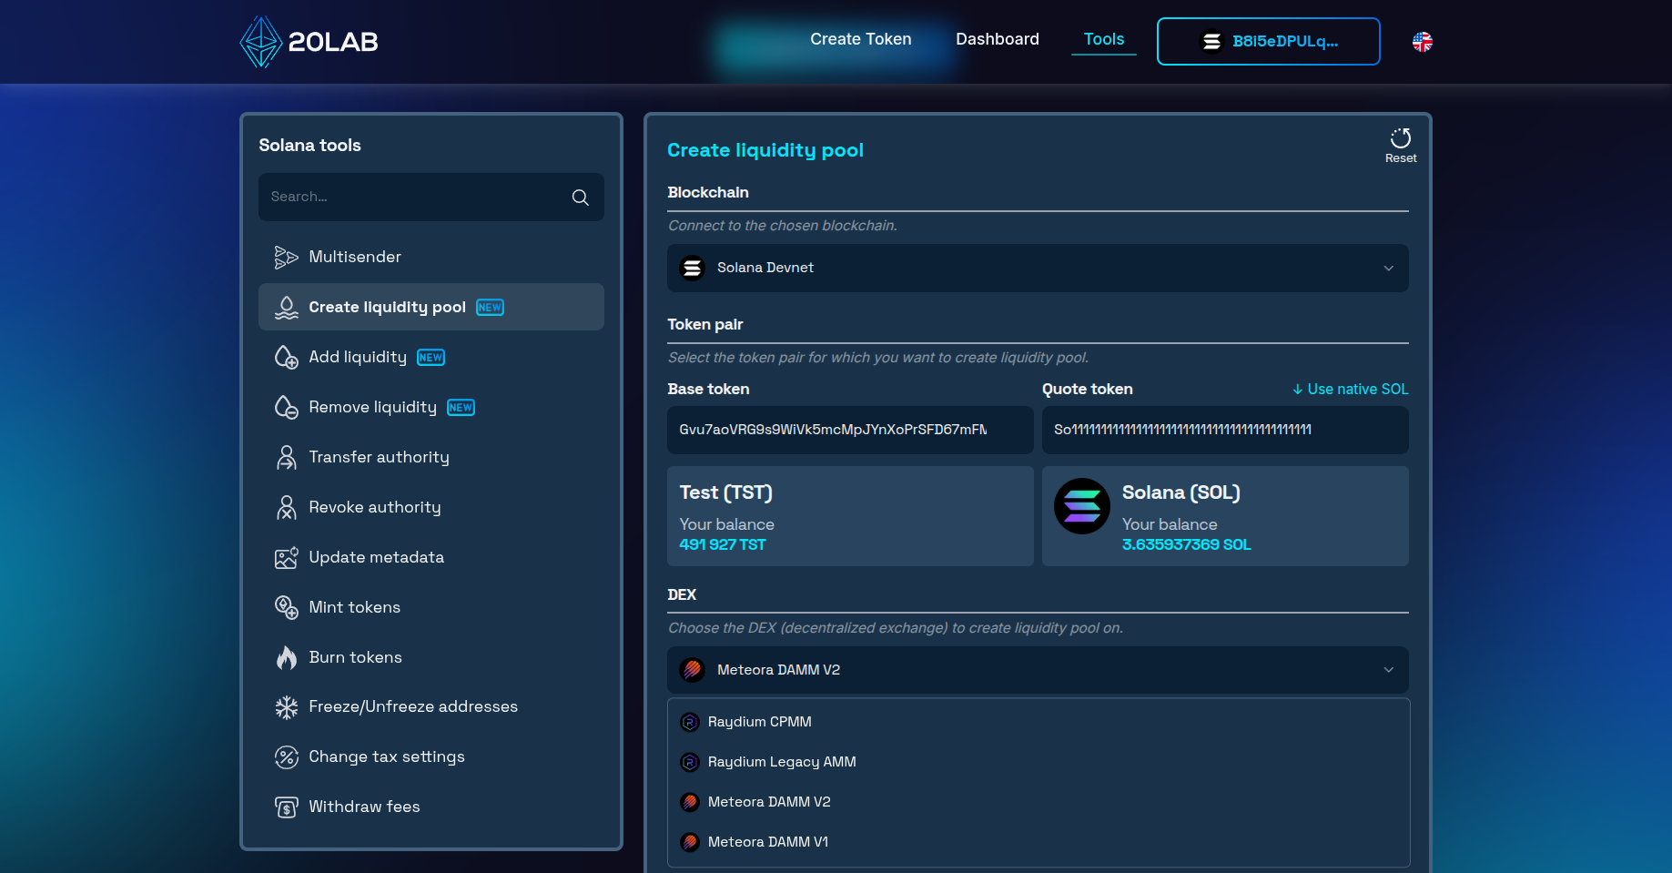
Task: Open Withdraw fees tool
Action: click(431, 807)
